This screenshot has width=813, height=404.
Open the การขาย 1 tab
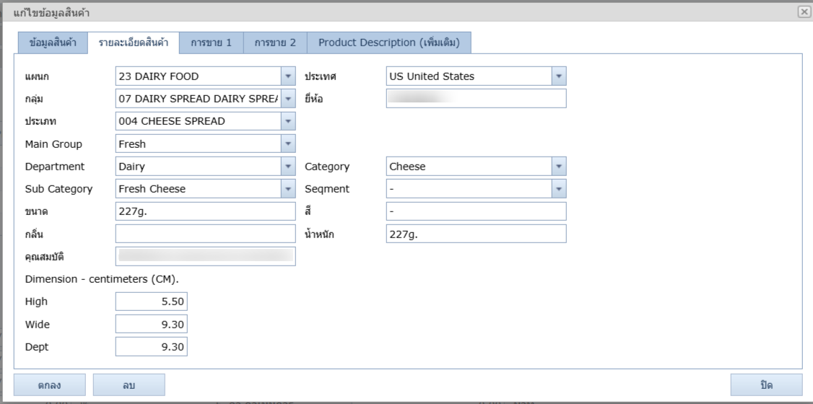click(211, 43)
